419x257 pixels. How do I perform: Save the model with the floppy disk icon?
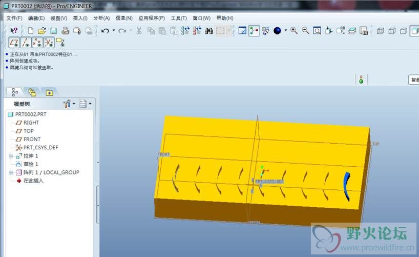(x=54, y=31)
